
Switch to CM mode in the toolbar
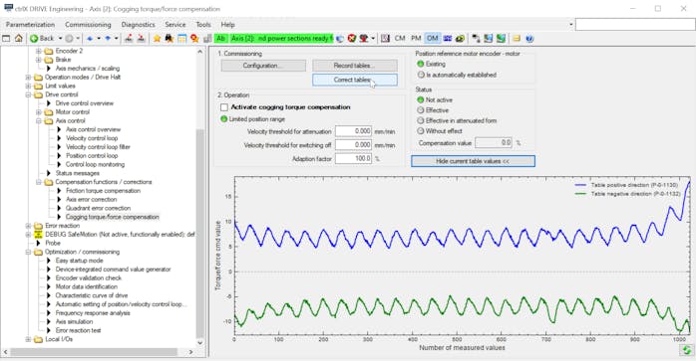(400, 39)
